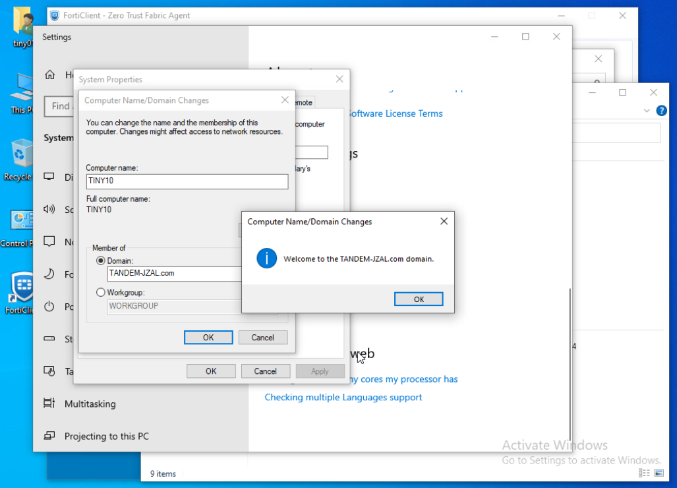Select the Sound speaker icon
The width and height of the screenshot is (677, 488).
pos(49,209)
